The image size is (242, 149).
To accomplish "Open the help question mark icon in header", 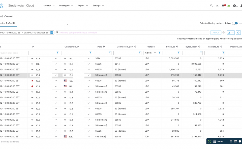I will pyautogui.click(x=234, y=6).
